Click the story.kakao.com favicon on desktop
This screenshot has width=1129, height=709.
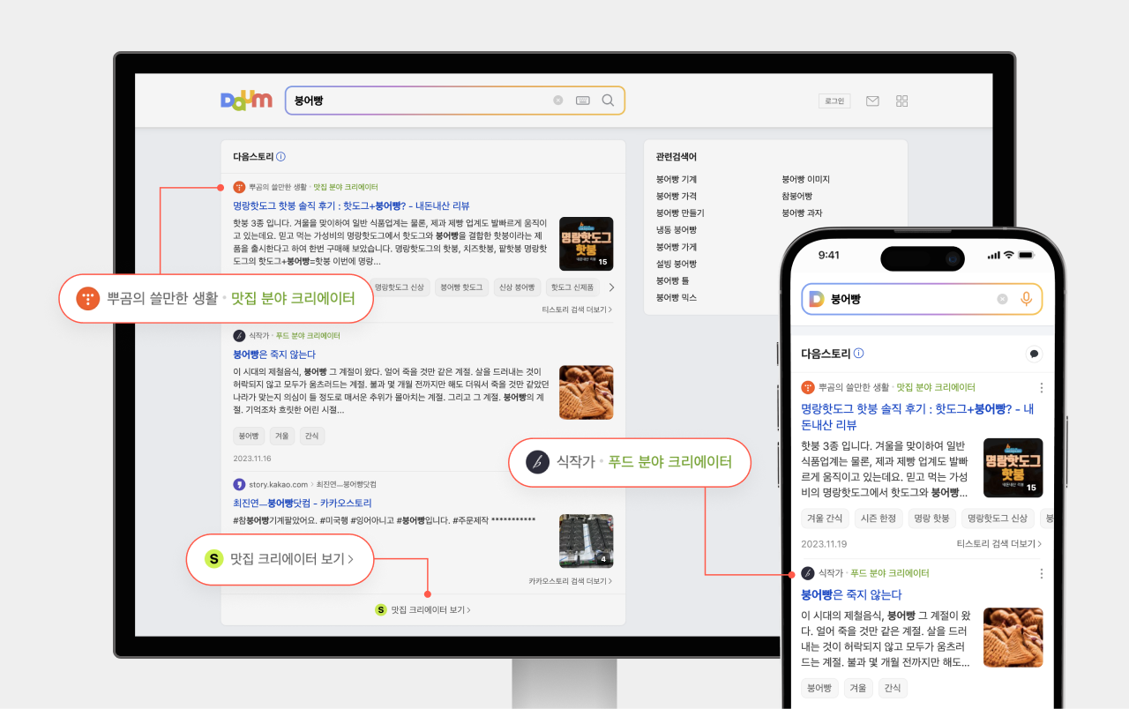[x=239, y=484]
